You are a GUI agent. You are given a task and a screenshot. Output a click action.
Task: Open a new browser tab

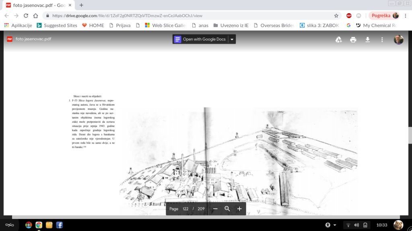[x=81, y=5]
